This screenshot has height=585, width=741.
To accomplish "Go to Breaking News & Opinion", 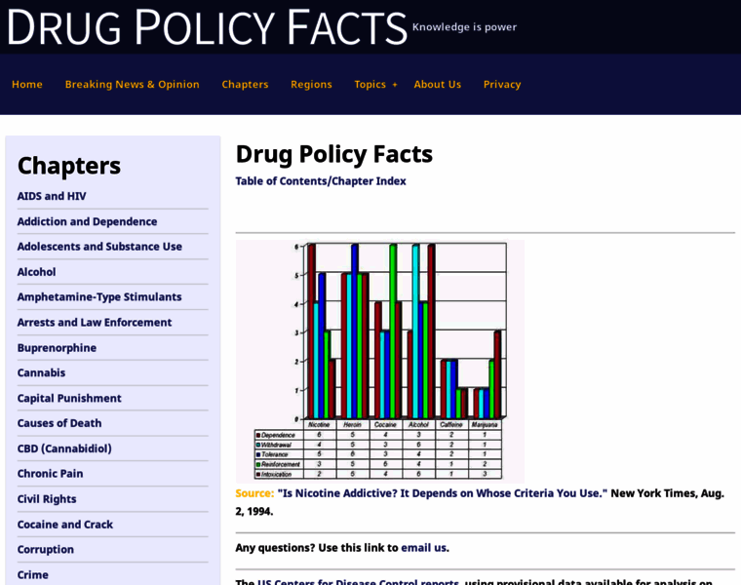I will (133, 84).
